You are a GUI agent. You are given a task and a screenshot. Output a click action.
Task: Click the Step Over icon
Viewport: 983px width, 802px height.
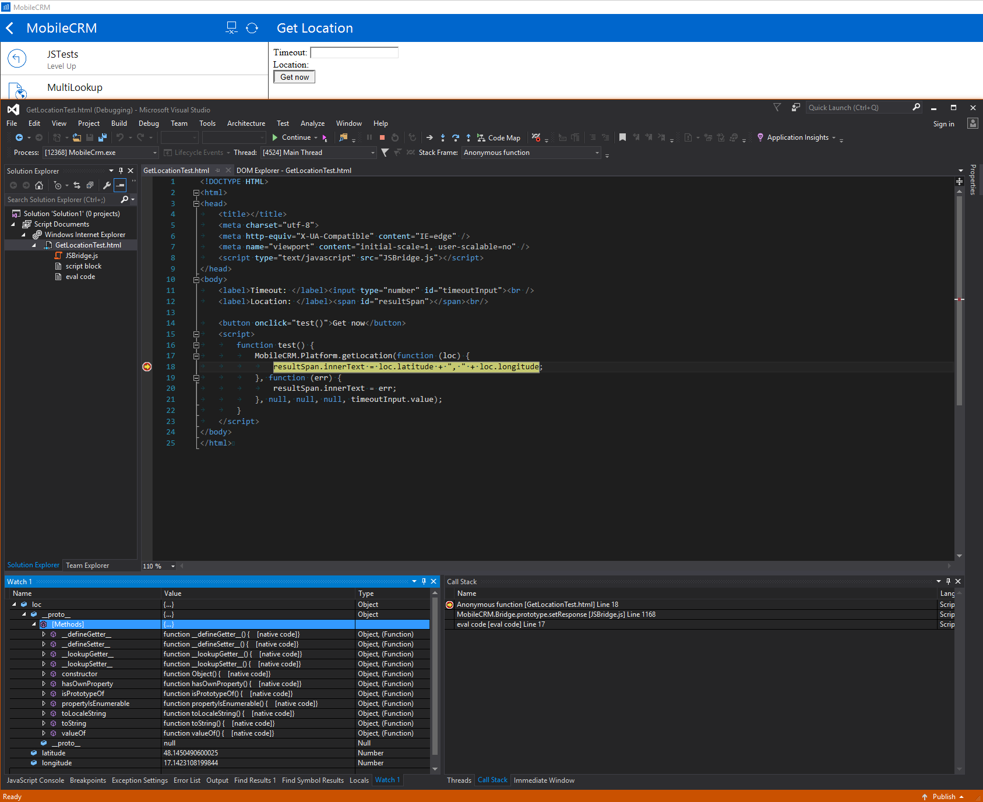(456, 137)
